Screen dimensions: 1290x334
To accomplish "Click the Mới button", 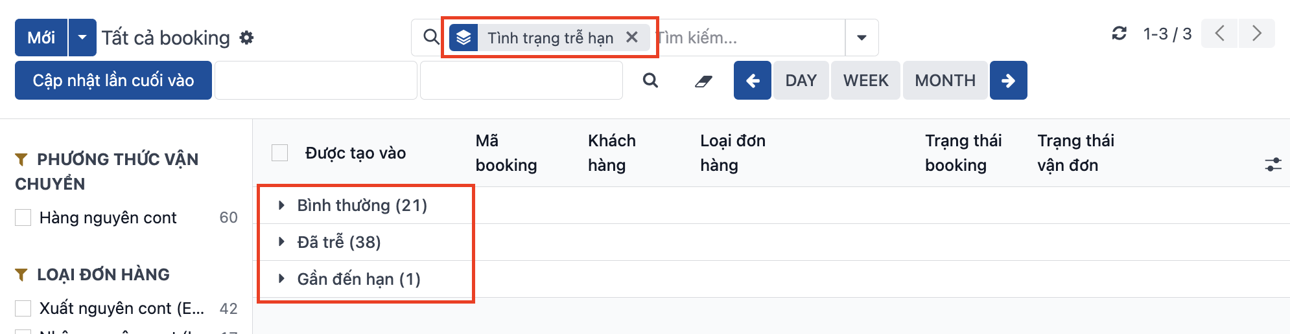I will click(x=41, y=38).
